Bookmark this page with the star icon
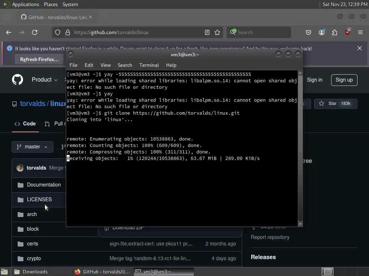369x276 pixels. (217, 32)
